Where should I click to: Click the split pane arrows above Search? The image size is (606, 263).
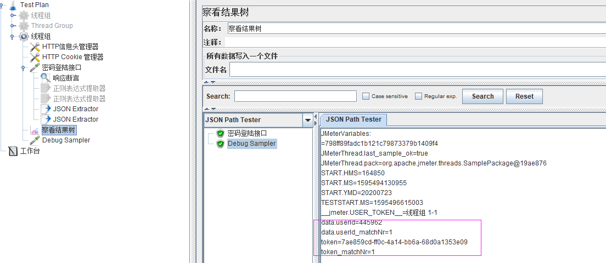point(210,82)
